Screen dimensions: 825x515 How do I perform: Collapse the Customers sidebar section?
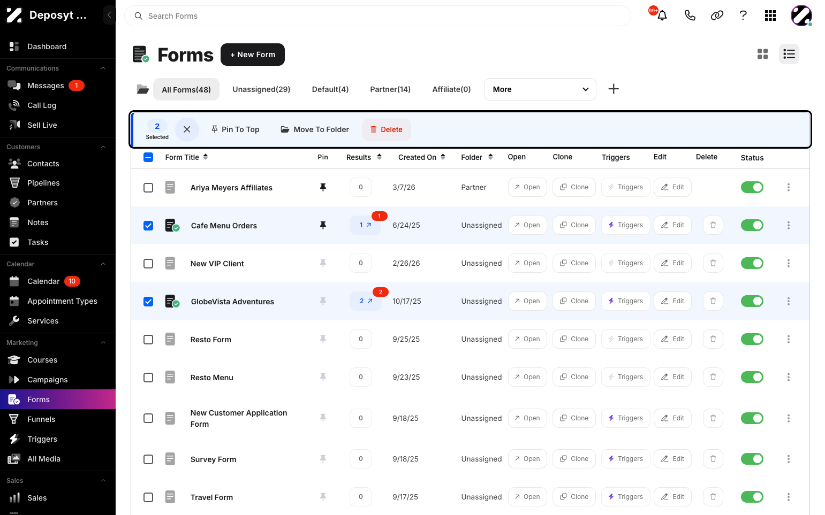point(103,147)
